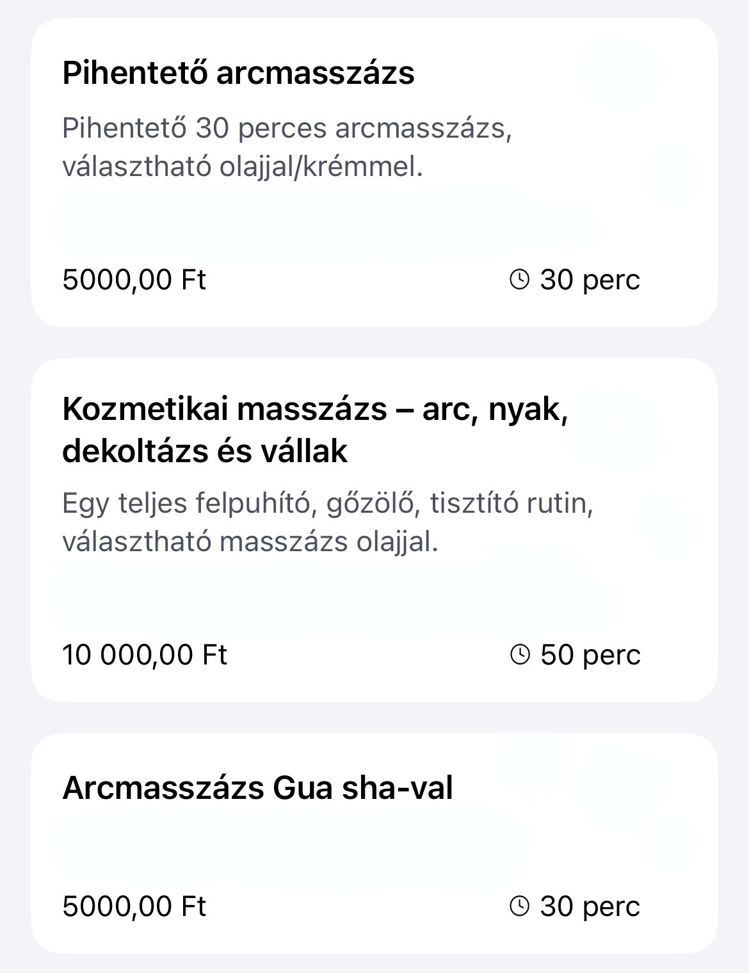The image size is (749, 973).
Task: Open the Pihentető arcmasszázs service card
Action: pos(374,173)
